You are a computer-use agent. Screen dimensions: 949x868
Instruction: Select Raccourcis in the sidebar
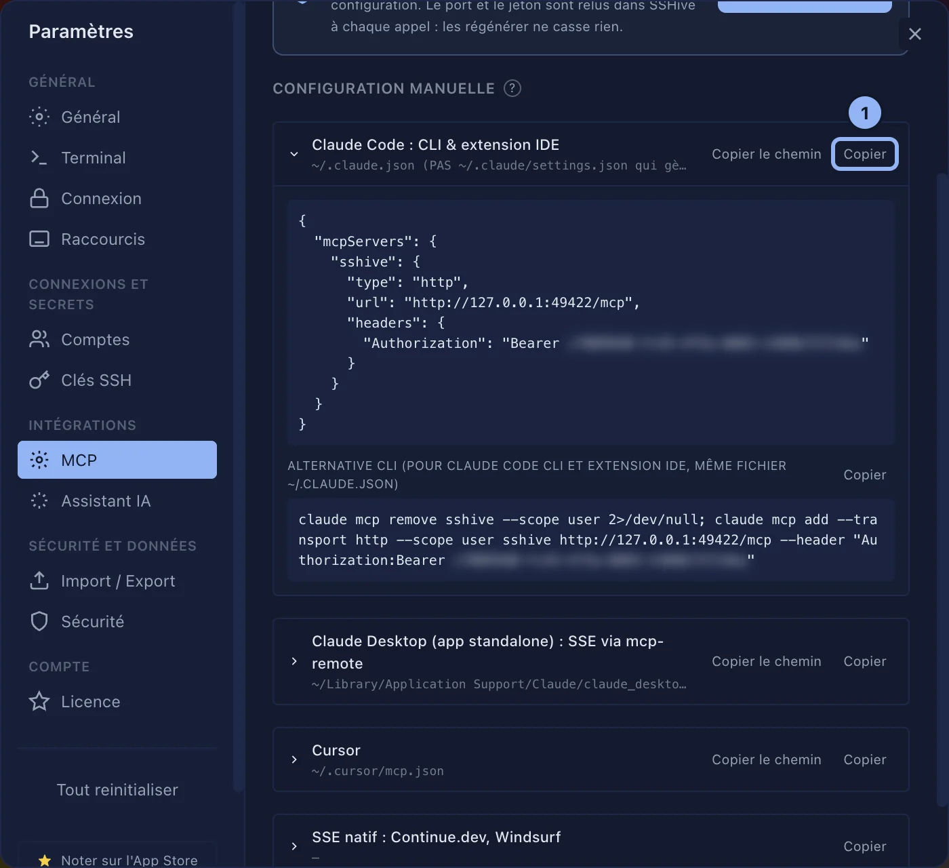point(117,239)
